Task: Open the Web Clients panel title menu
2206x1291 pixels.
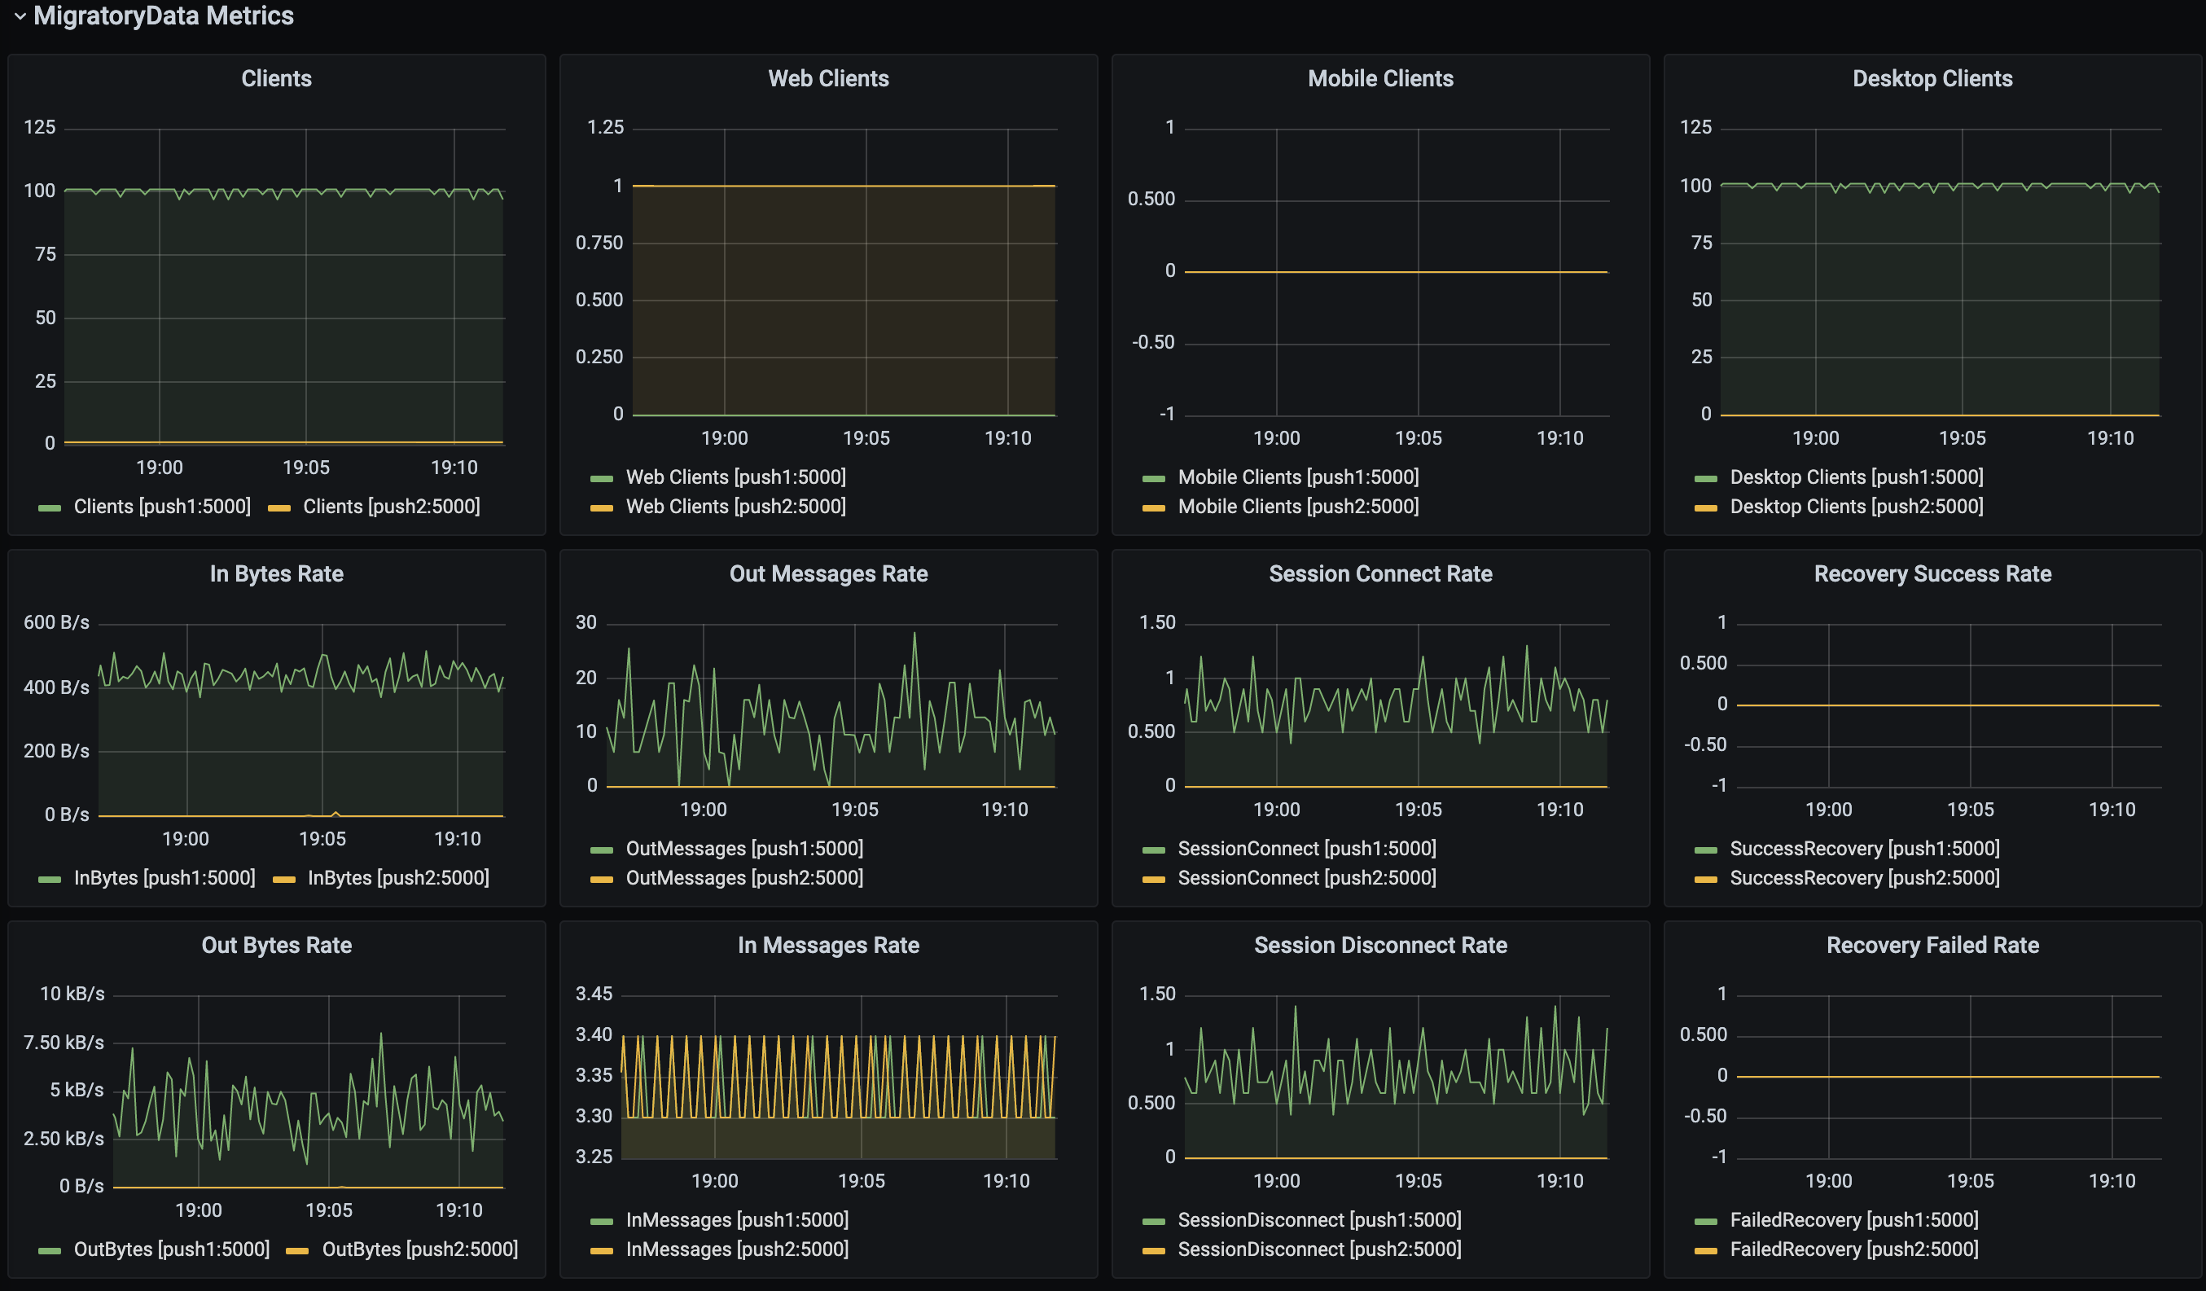Action: (828, 79)
